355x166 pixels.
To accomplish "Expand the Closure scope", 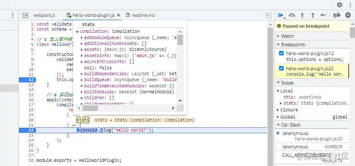I will [278, 110].
